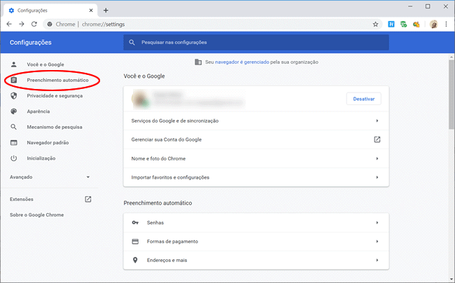Open Endereços e mais row arrow
Image resolution: width=455 pixels, height=283 pixels.
(x=377, y=260)
